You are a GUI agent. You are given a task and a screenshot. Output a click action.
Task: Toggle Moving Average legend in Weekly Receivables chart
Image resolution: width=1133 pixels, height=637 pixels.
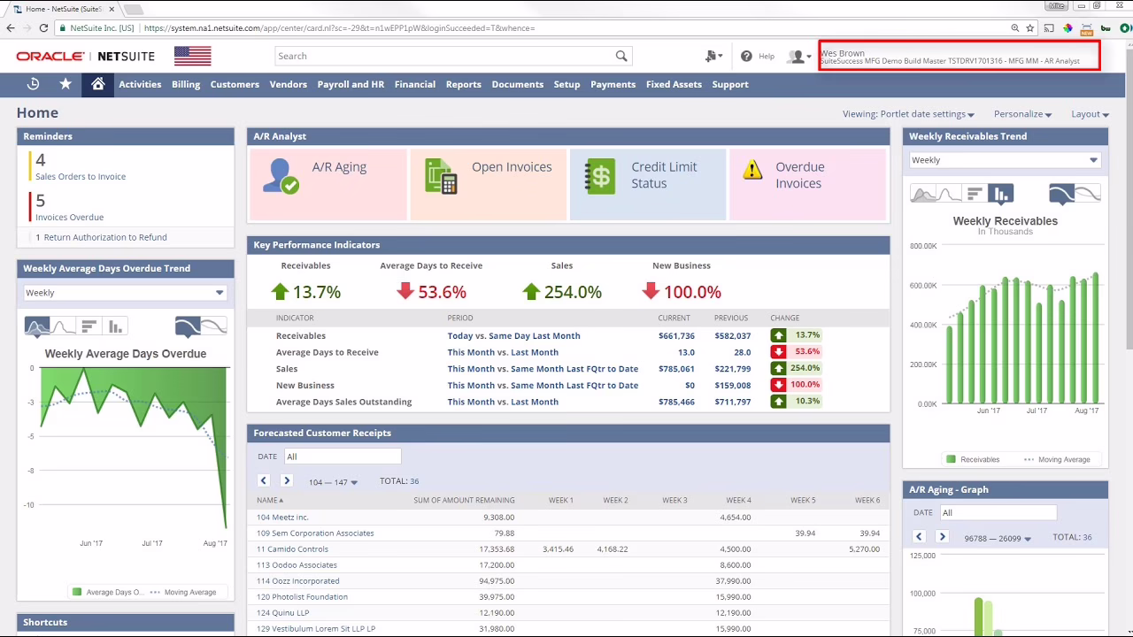[1057, 459]
